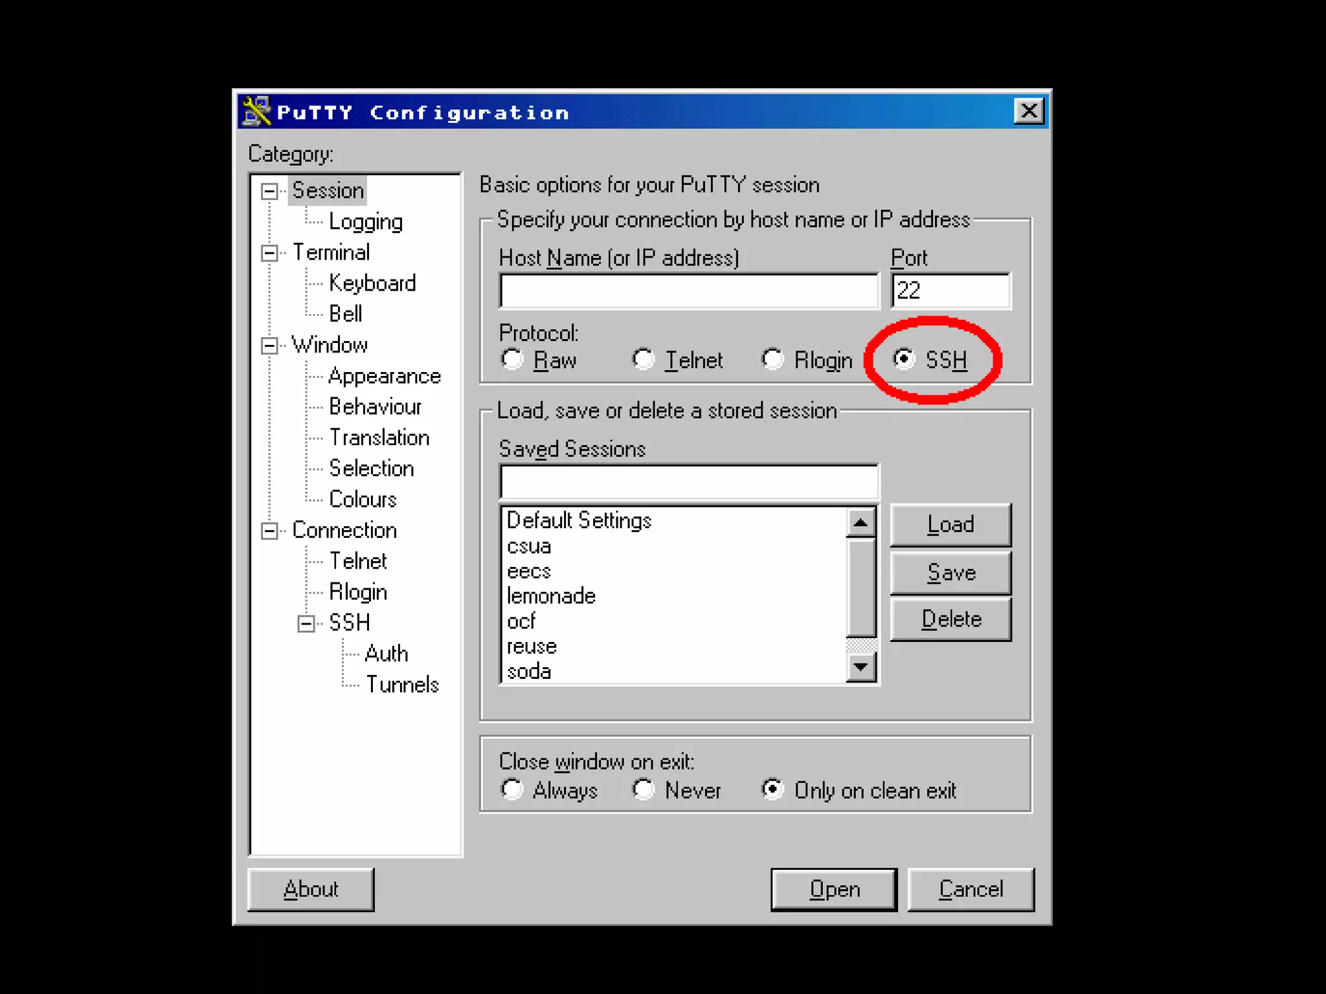This screenshot has height=994, width=1326.
Task: Collapse the Session tree node
Action: point(269,191)
